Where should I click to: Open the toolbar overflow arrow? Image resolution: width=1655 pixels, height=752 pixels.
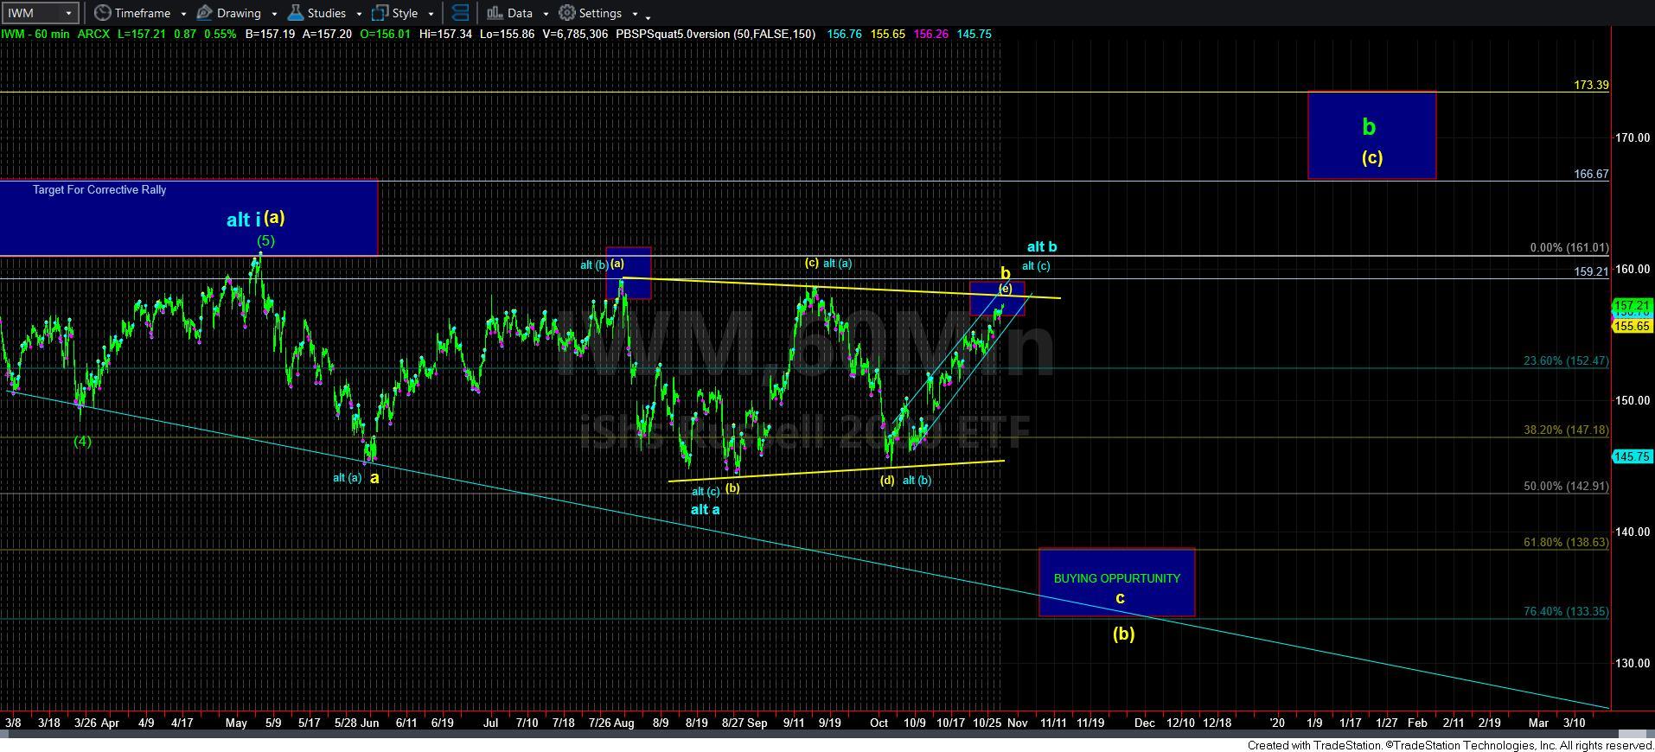click(648, 16)
